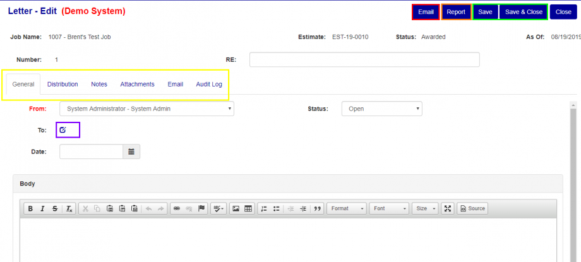Select the General tab
Viewport: 581px width, 262px height.
pyautogui.click(x=23, y=85)
